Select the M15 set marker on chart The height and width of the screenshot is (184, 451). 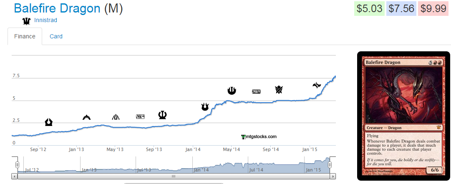[x=256, y=91]
